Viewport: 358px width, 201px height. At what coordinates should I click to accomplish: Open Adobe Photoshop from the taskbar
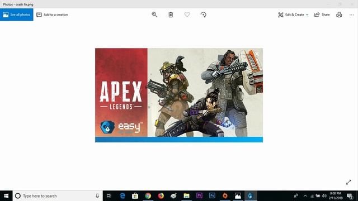pyautogui.click(x=212, y=196)
